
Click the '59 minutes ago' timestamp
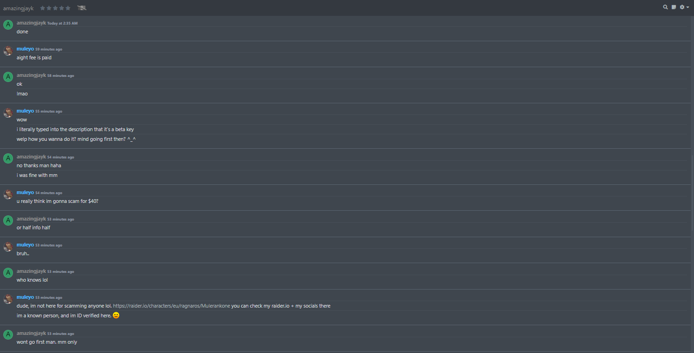(49, 49)
